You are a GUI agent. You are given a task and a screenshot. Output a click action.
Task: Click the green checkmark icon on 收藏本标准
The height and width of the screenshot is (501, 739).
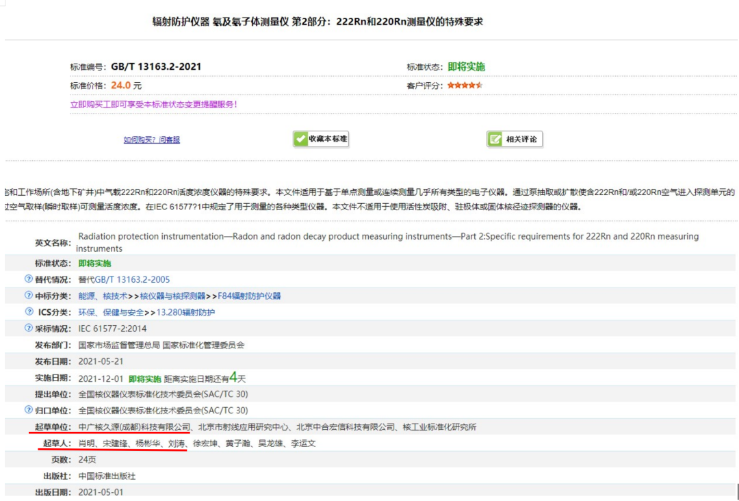[x=301, y=139]
